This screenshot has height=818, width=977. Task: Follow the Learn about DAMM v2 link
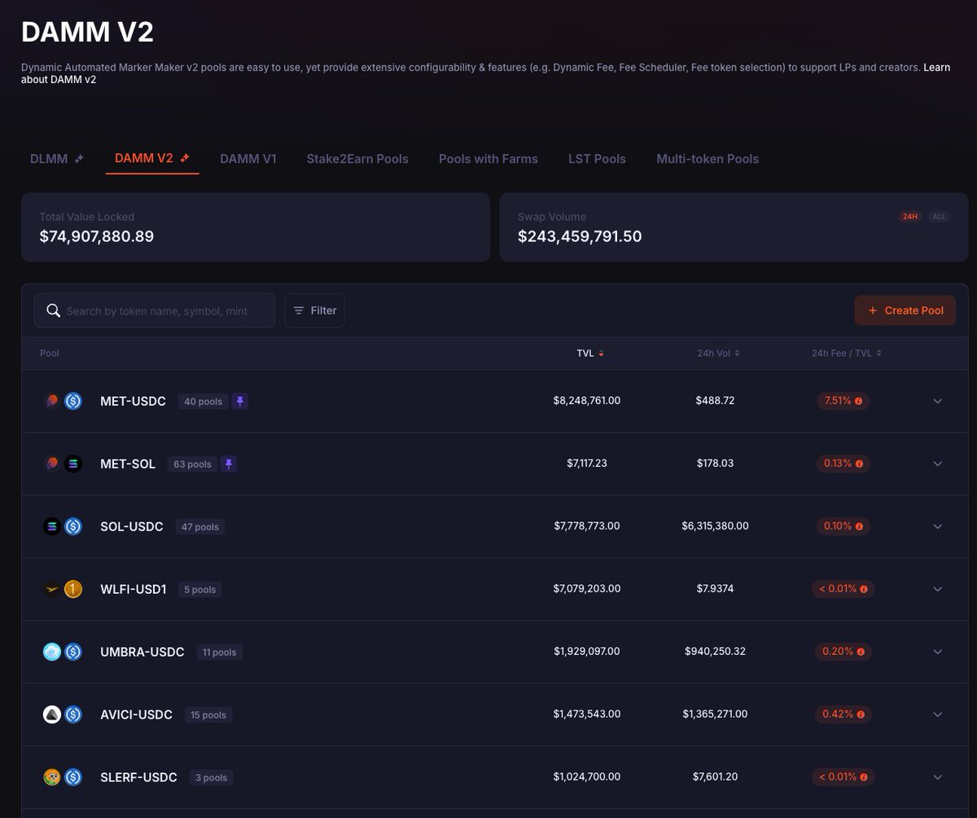[x=936, y=67]
